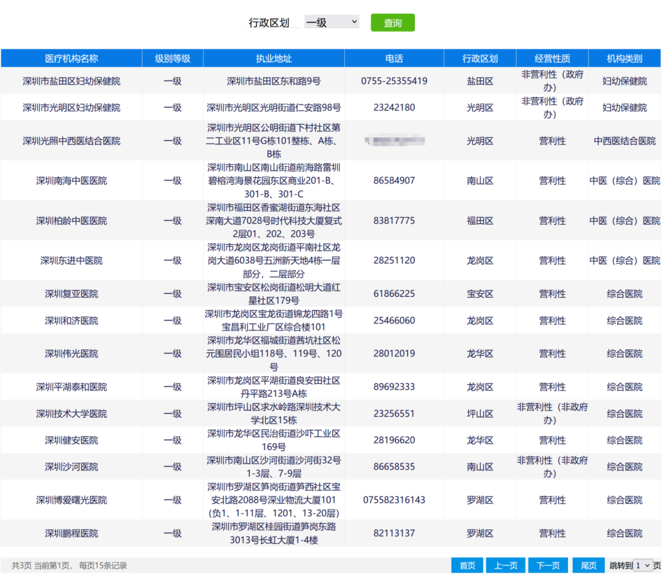This screenshot has height=579, width=666.
Task: Select 深圳沙河医院 name cell
Action: [x=72, y=467]
